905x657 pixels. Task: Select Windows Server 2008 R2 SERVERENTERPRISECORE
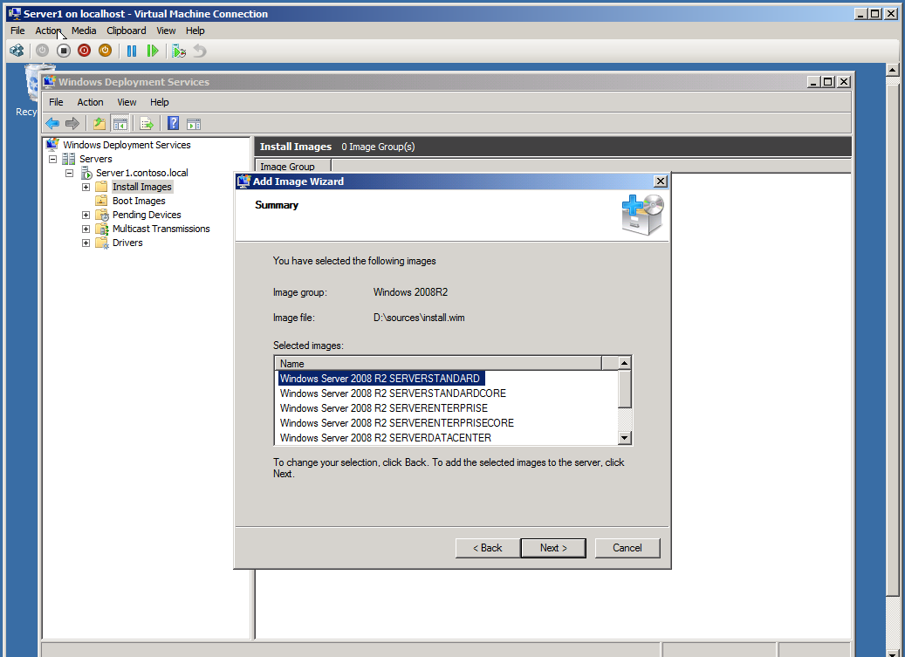pyautogui.click(x=397, y=423)
